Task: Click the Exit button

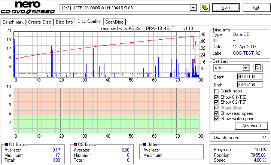Action: 256,8
